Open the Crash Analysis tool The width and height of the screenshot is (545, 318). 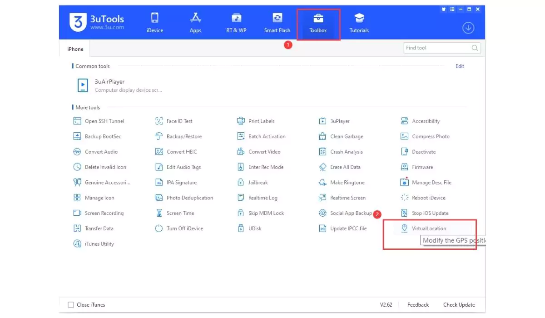[x=341, y=152]
